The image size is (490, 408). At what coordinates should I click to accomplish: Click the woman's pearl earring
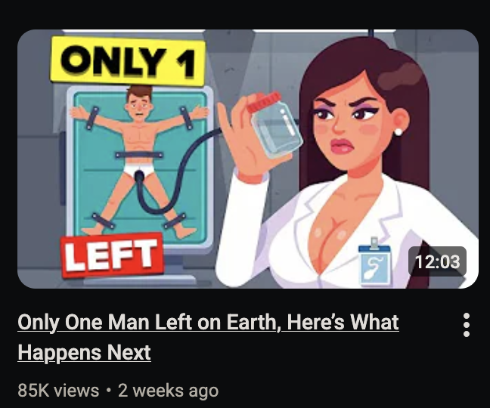pyautogui.click(x=399, y=131)
